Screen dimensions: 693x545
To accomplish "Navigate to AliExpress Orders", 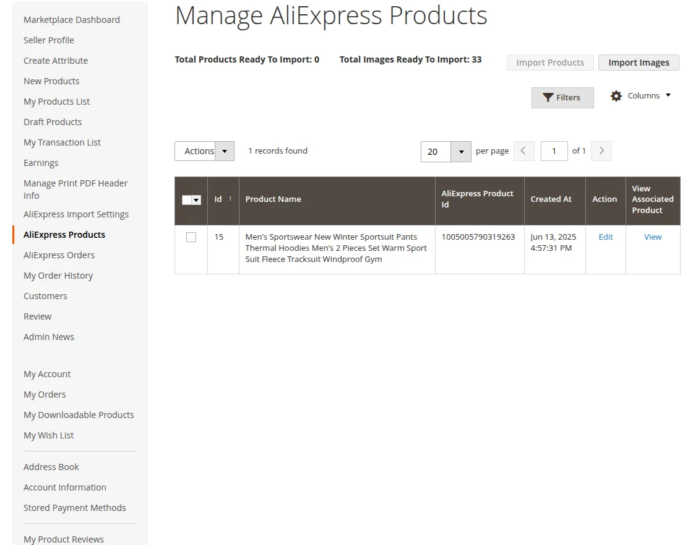I will coord(59,255).
